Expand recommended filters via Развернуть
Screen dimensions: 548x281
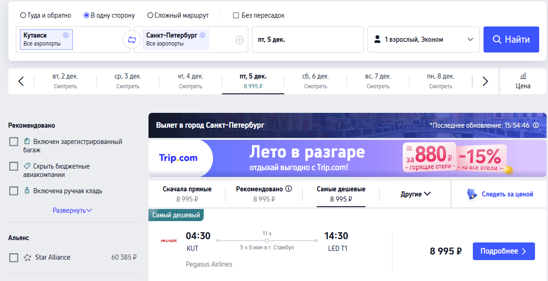click(72, 210)
